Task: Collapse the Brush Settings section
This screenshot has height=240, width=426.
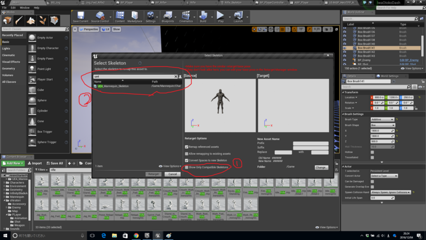Action: coord(343,114)
